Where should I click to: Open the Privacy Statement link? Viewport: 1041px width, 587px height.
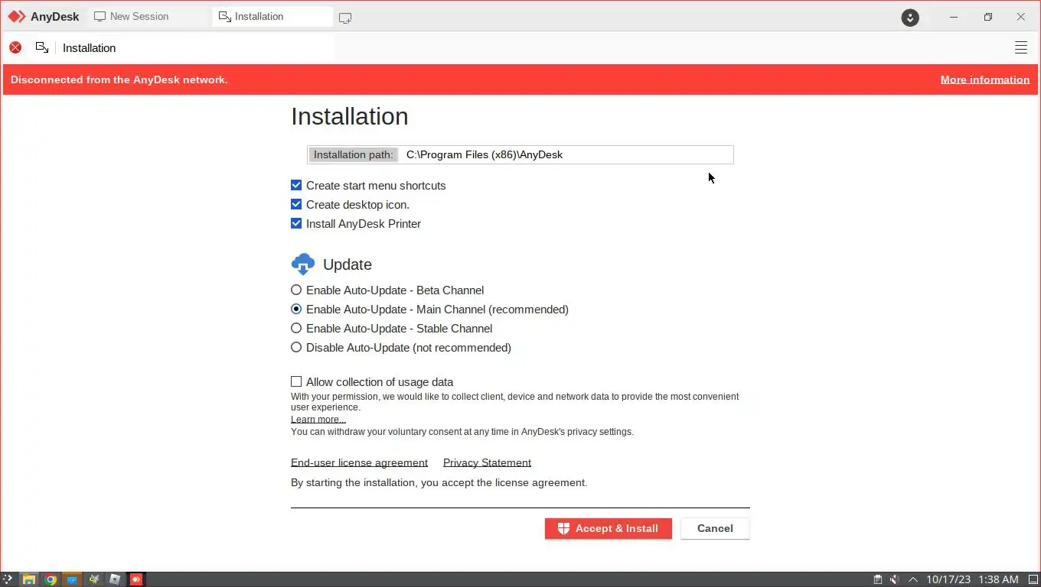[x=487, y=462]
